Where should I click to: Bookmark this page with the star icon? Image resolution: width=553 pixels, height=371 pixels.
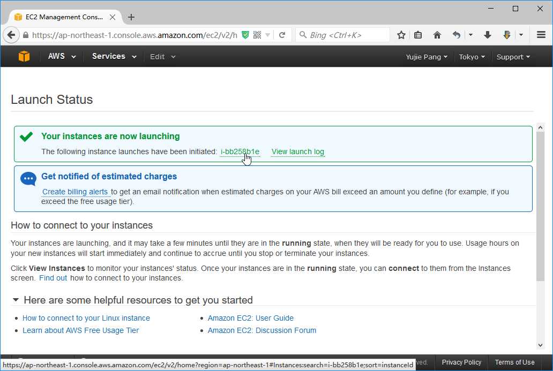[x=401, y=35]
